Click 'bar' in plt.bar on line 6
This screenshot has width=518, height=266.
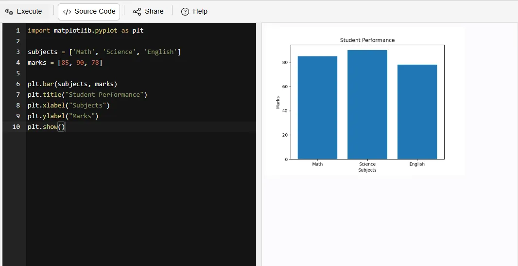coord(48,84)
